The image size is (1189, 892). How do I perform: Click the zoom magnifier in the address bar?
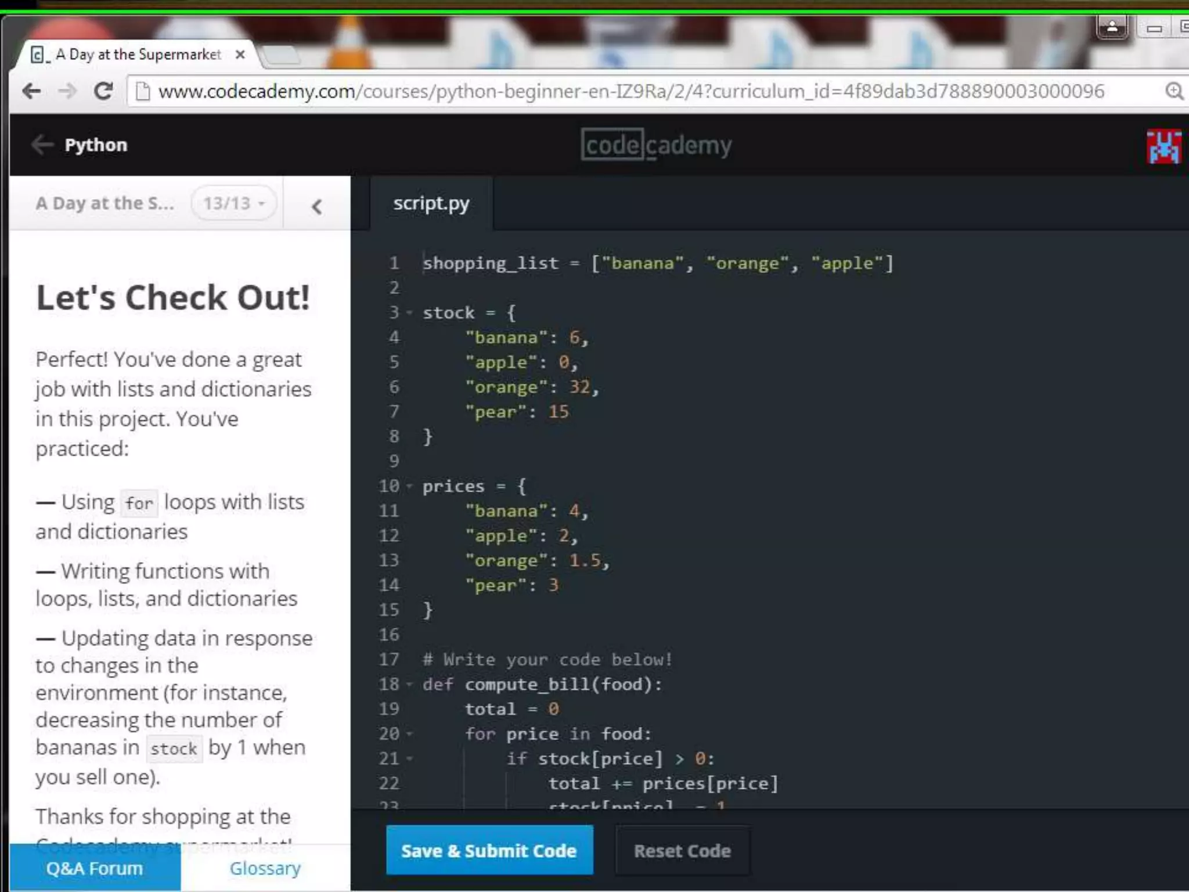pyautogui.click(x=1174, y=91)
